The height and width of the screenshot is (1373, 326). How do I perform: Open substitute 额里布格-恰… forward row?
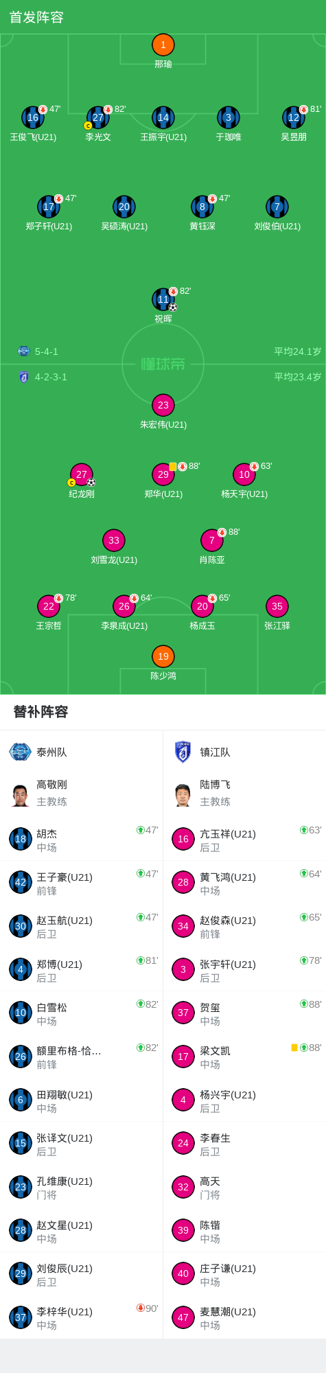(82, 1057)
